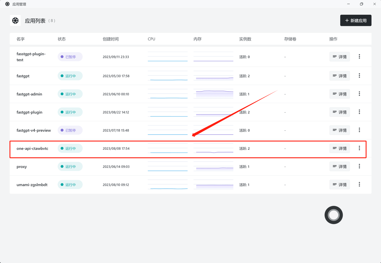Restore down the window

(x=361, y=4)
